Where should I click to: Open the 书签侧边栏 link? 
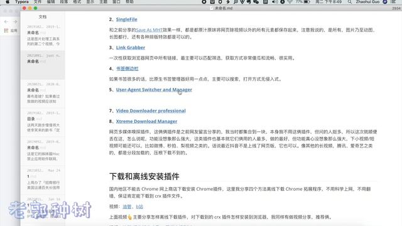coord(127,68)
